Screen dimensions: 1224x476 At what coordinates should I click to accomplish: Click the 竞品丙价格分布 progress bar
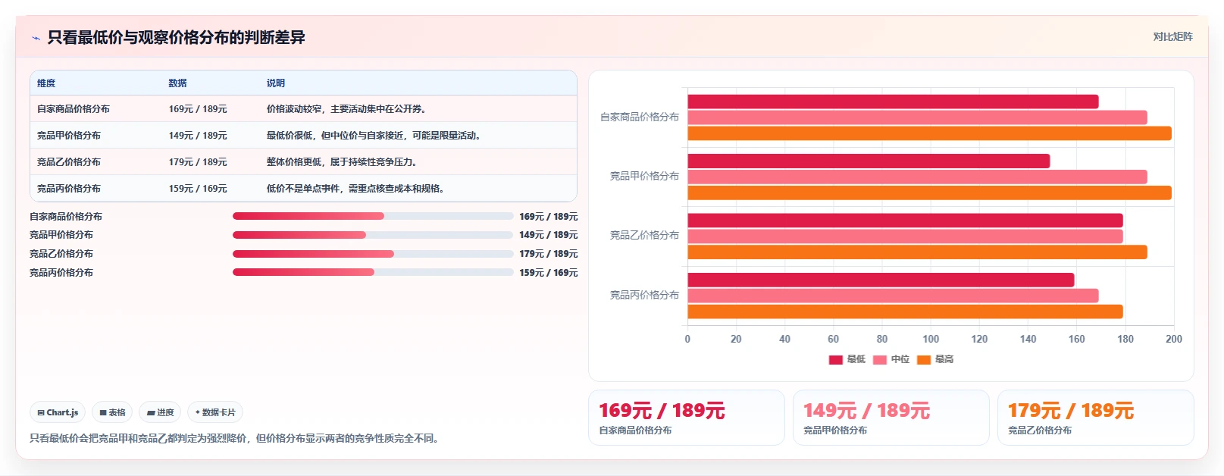pos(373,272)
